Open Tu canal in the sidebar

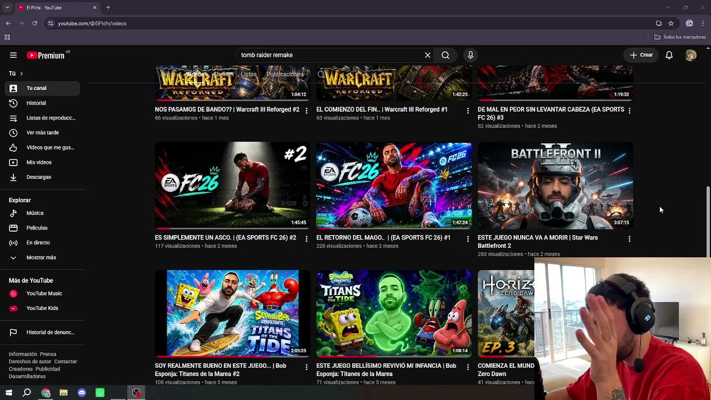point(42,88)
